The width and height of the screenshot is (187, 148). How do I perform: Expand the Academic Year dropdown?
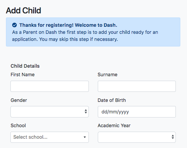click(137, 137)
